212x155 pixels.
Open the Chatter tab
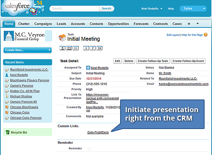[24, 24]
